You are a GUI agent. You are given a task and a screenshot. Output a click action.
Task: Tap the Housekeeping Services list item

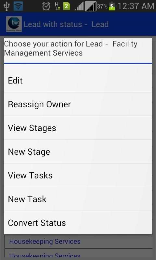click(78, 241)
